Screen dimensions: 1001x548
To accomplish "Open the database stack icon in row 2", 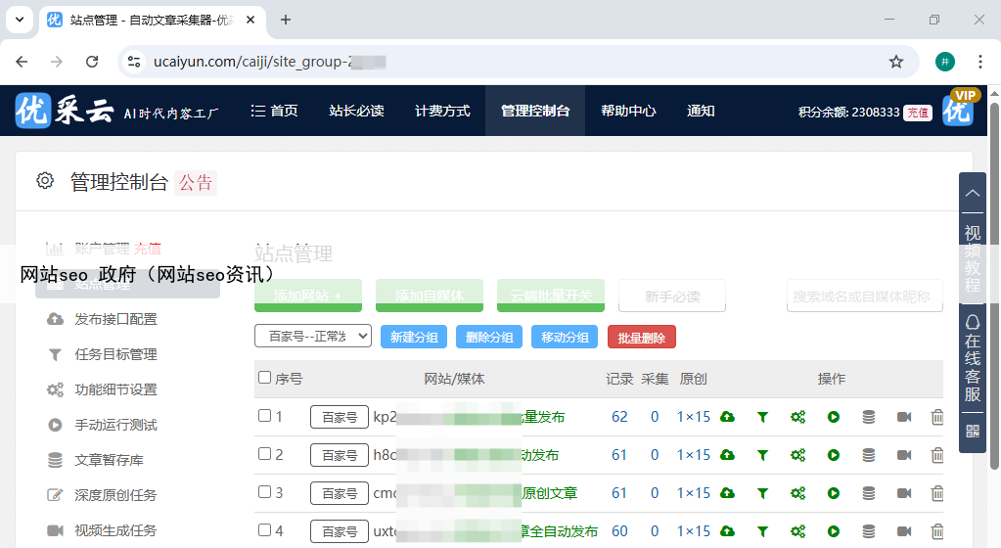I will [868, 455].
